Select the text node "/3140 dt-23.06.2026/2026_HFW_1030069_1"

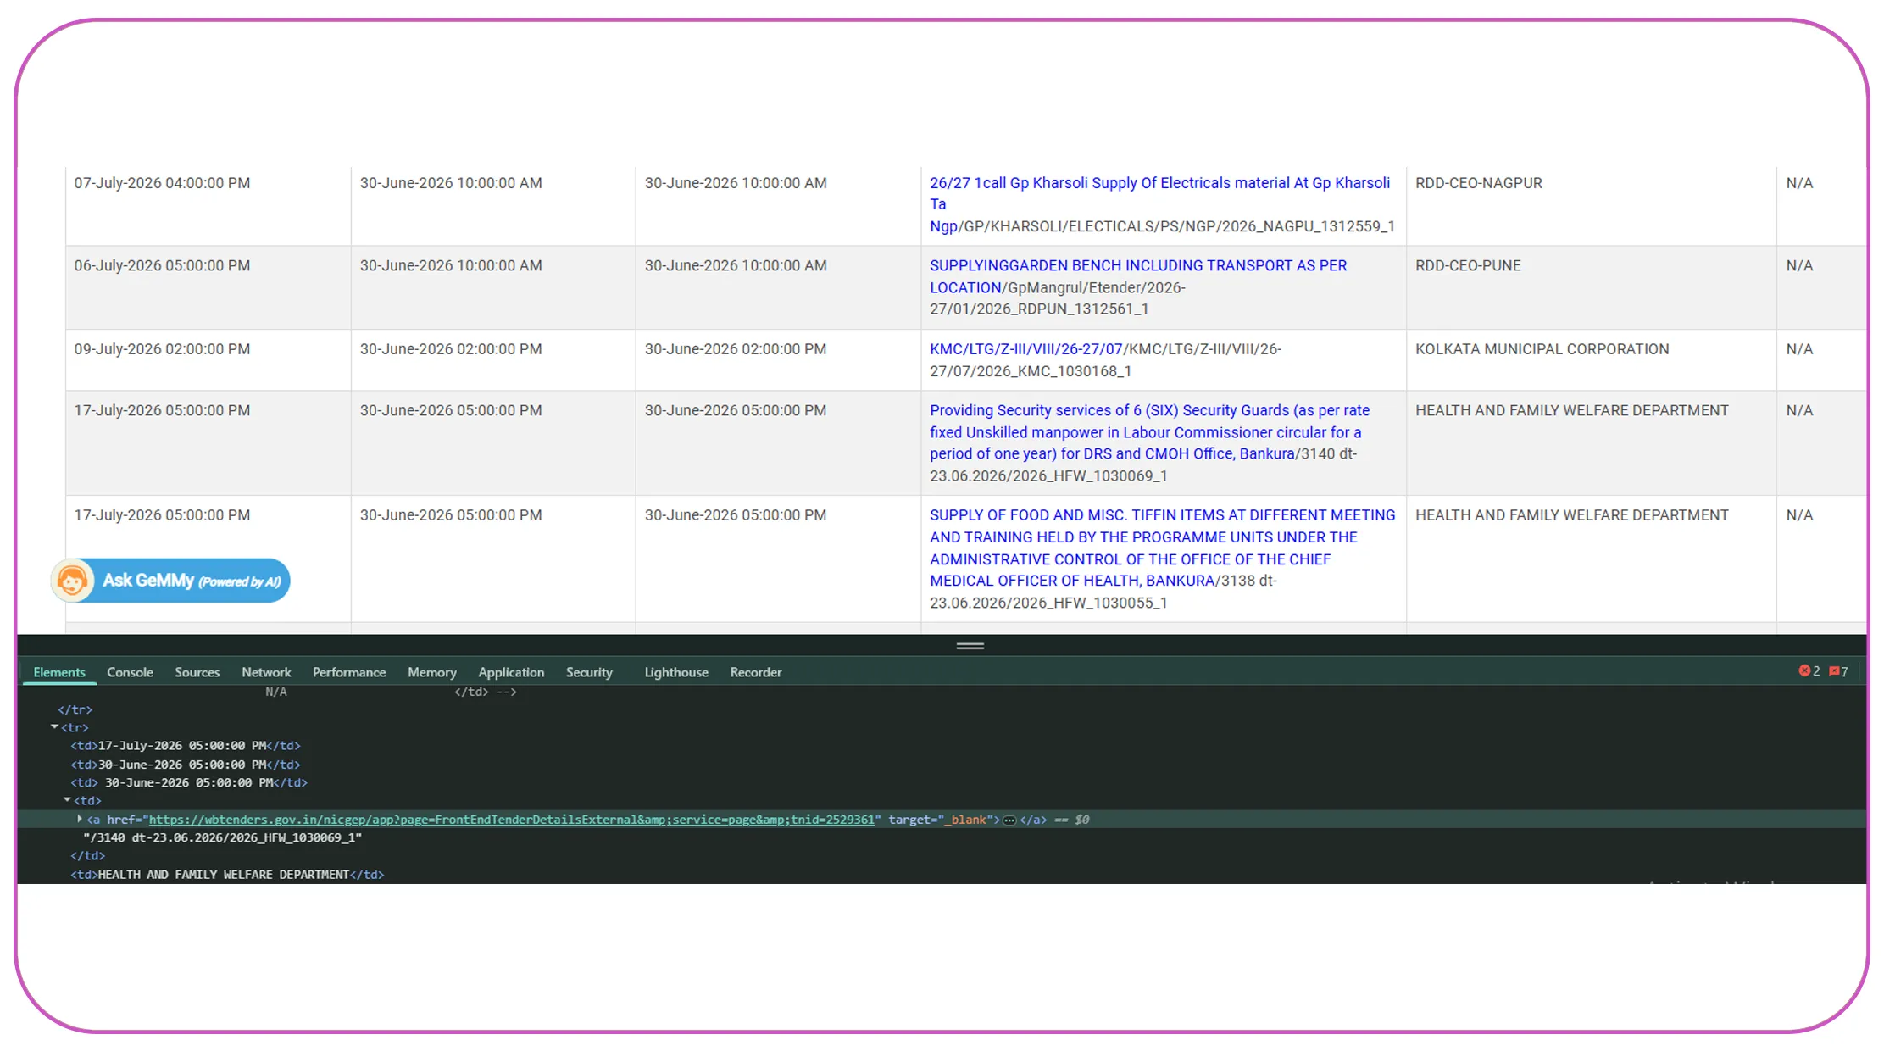pyautogui.click(x=222, y=837)
